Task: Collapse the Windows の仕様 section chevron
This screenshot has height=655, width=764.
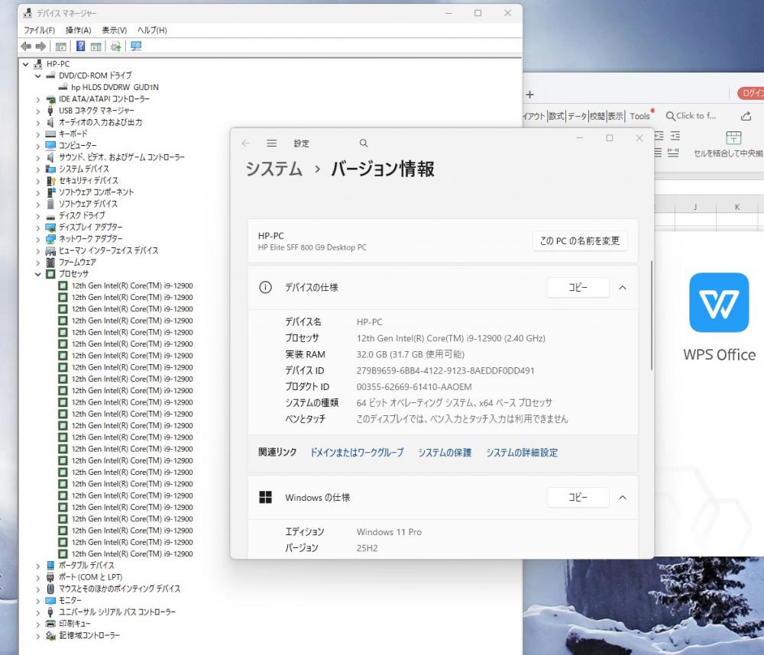Action: pos(622,497)
